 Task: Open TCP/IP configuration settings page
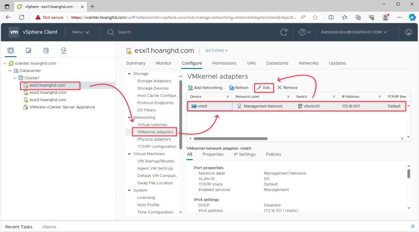(157, 146)
